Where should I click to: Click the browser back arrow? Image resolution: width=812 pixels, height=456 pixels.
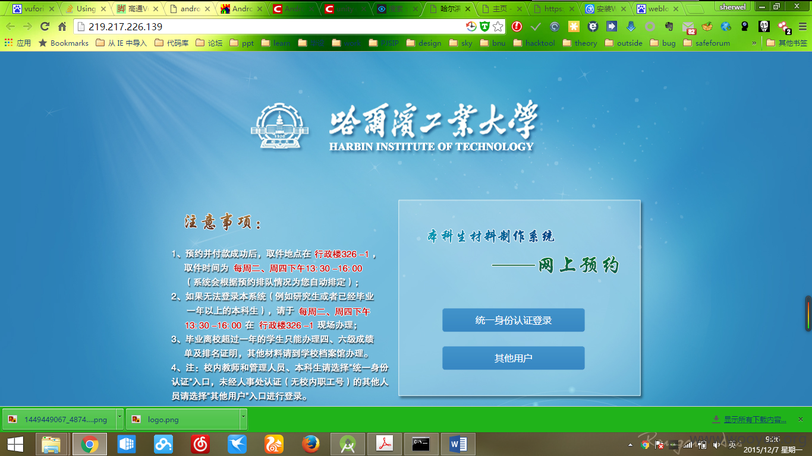10,27
